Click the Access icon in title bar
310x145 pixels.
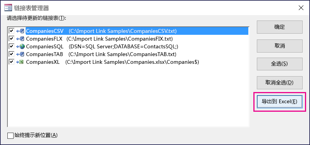8,8
